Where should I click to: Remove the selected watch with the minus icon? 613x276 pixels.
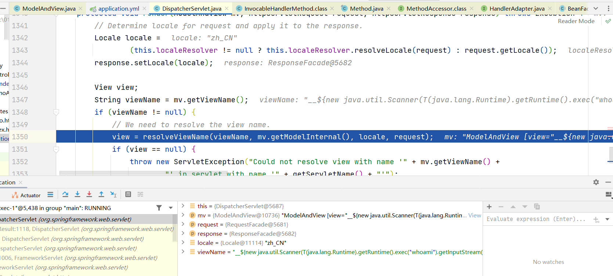(501, 207)
